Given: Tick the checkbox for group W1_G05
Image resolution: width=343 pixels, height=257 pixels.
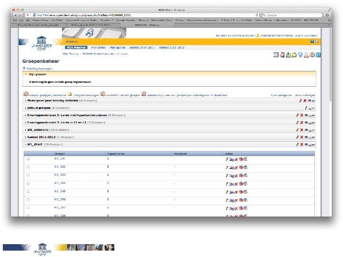Looking at the screenshot, I should [x=28, y=191].
